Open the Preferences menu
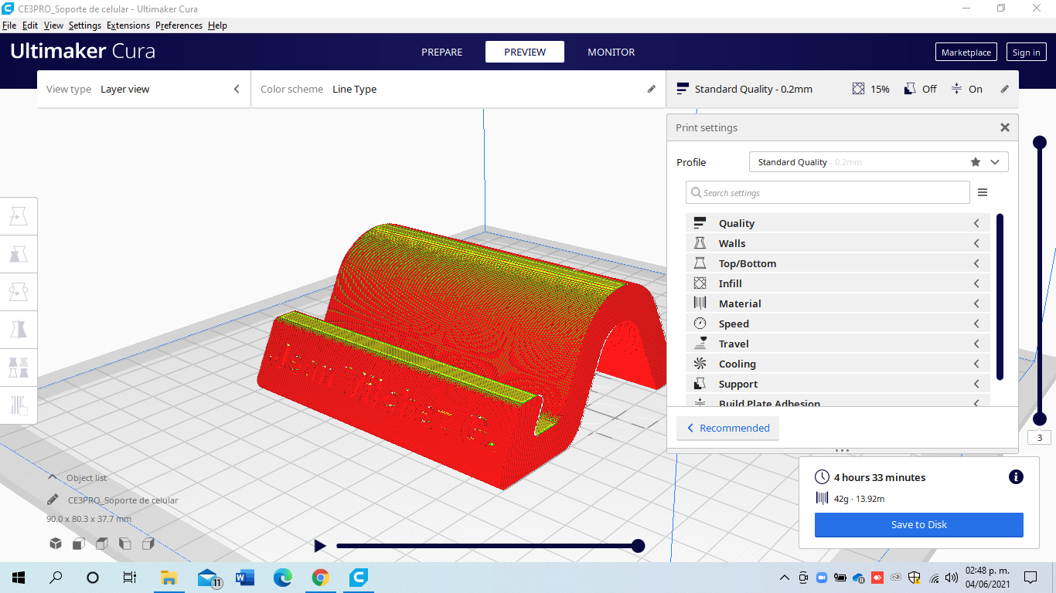1056x593 pixels. pos(179,25)
